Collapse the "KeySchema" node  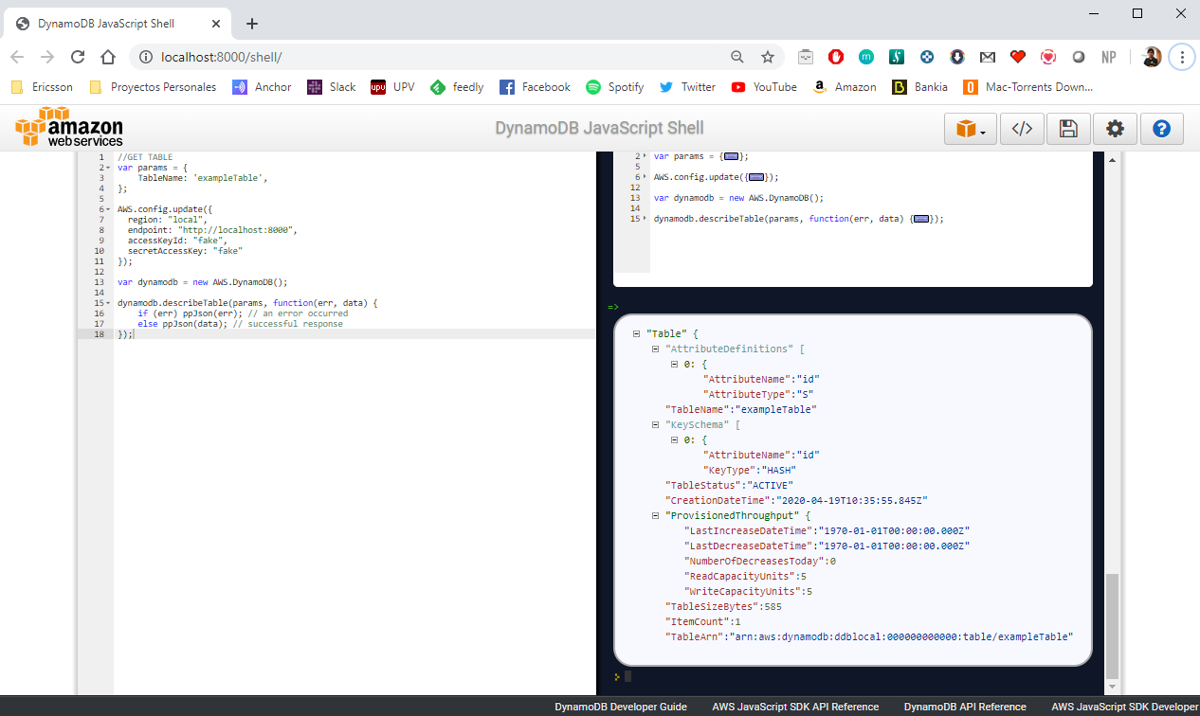tap(655, 425)
